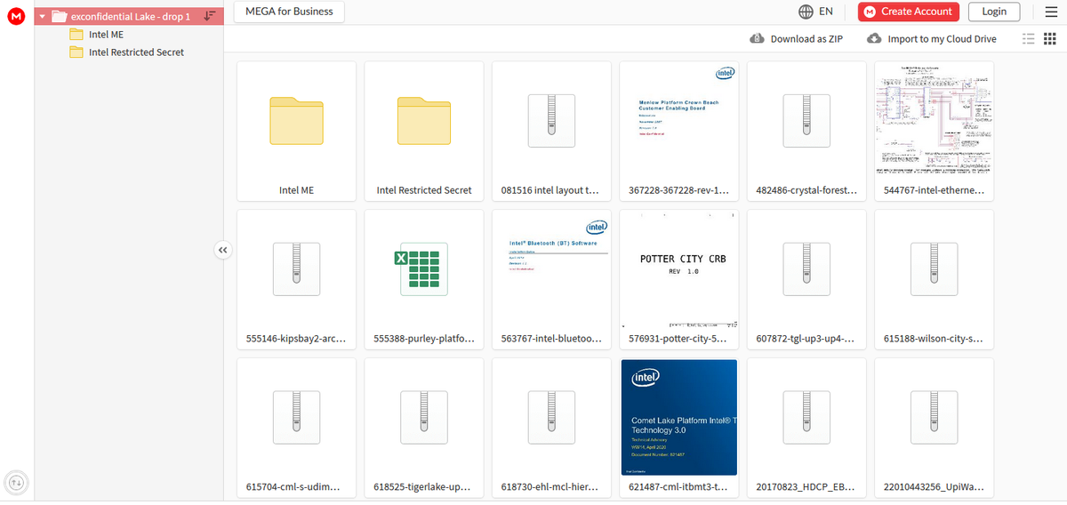Open the Intel ME folder icon
This screenshot has width=1067, height=505.
[296, 120]
